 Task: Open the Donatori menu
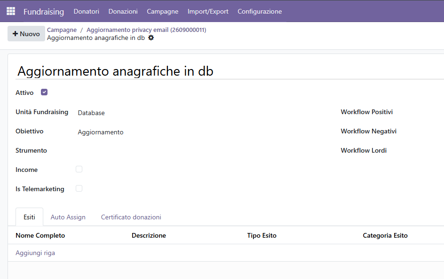point(87,11)
